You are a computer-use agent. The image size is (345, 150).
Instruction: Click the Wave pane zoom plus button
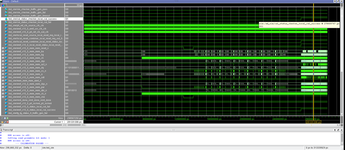(x=335, y=1)
